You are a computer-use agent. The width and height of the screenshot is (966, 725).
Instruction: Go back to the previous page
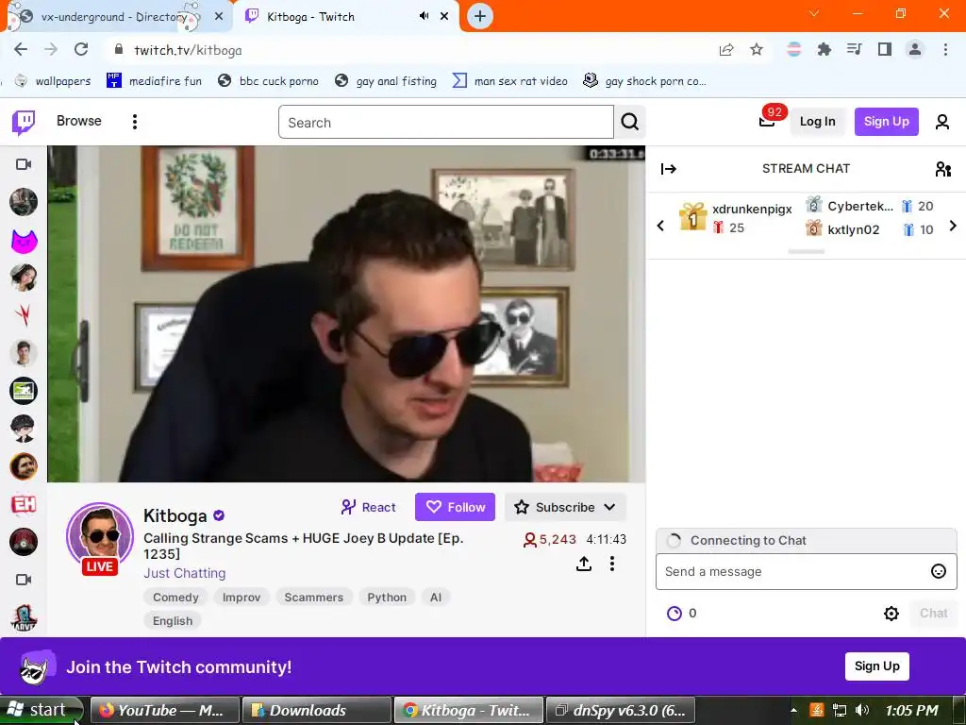point(21,49)
